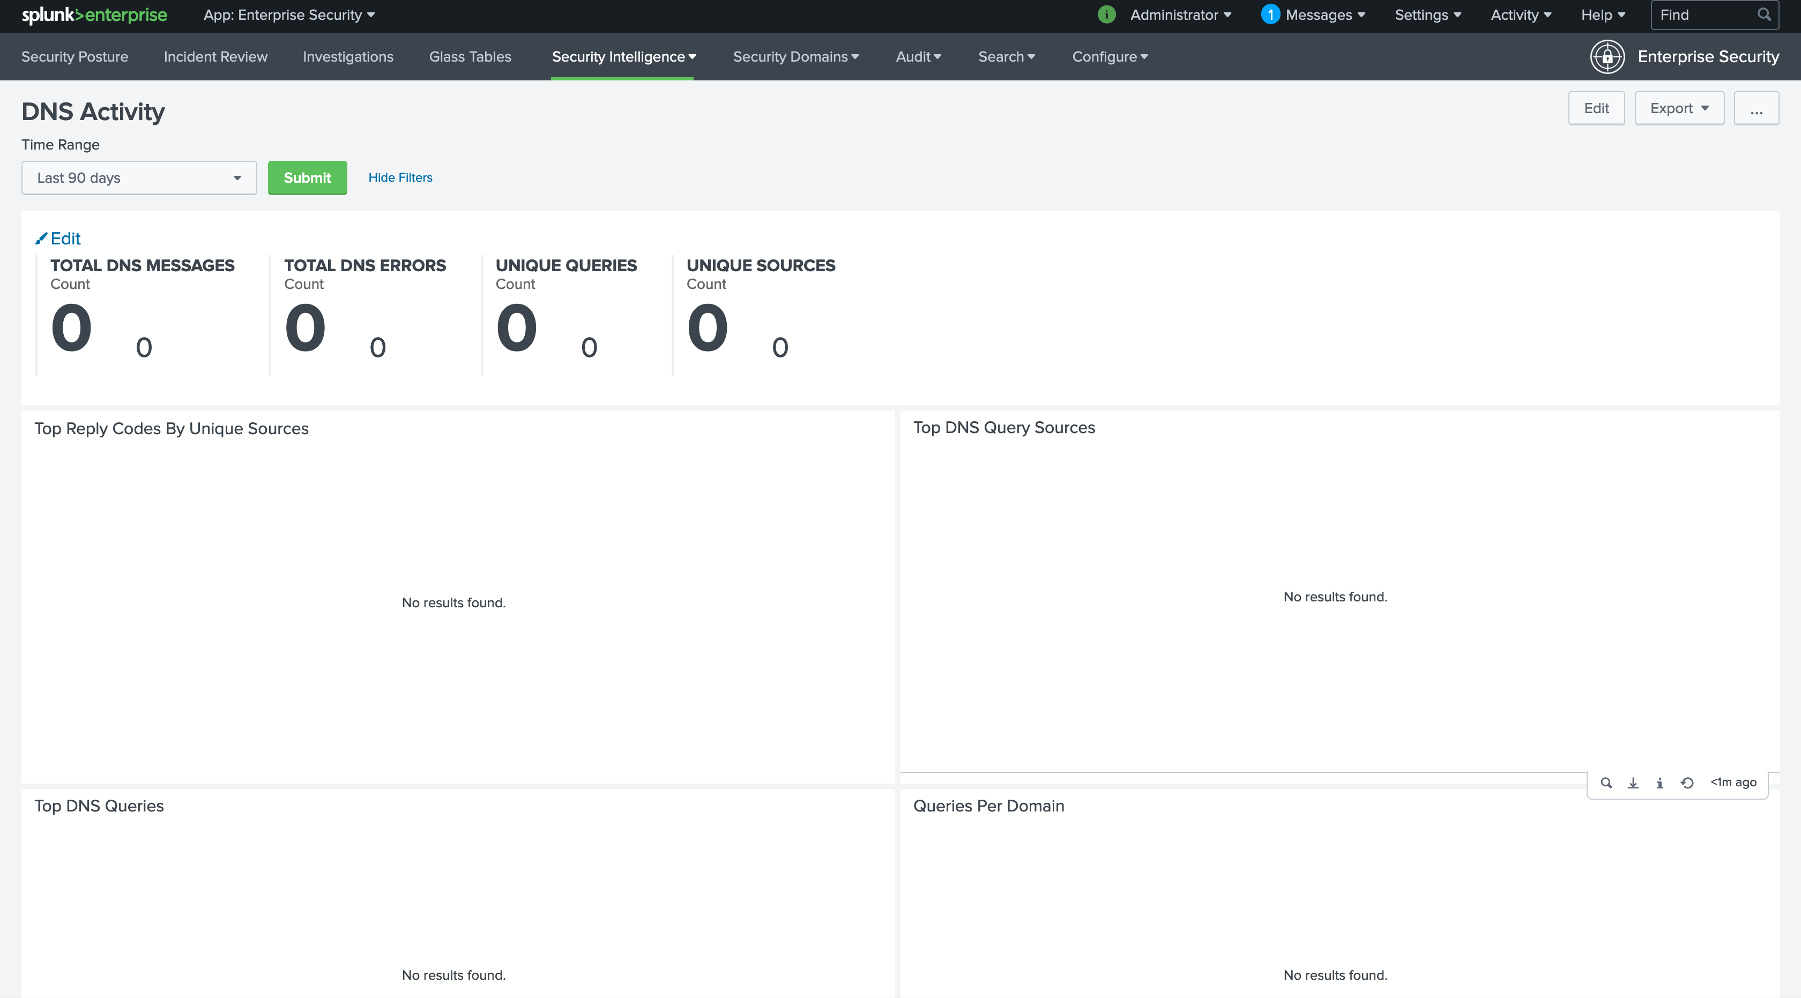Click the splunk>enterprise logo
Image resolution: width=1801 pixels, height=998 pixels.
[94, 14]
